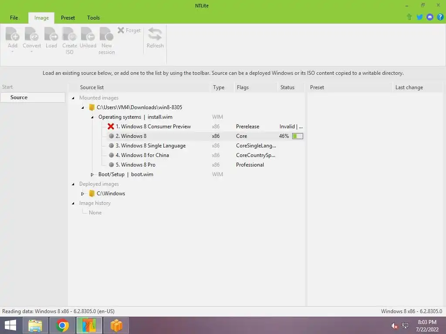Click the network tray icon
Screen dimensions: 446x334
pos(405,326)
